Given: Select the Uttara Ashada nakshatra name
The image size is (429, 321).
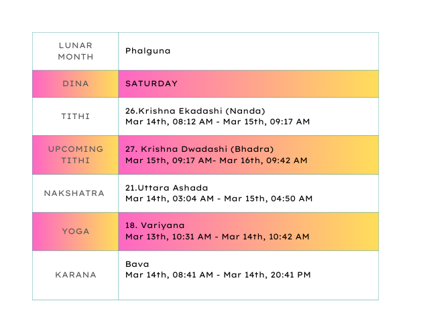Looking at the screenshot, I should coord(166,188).
